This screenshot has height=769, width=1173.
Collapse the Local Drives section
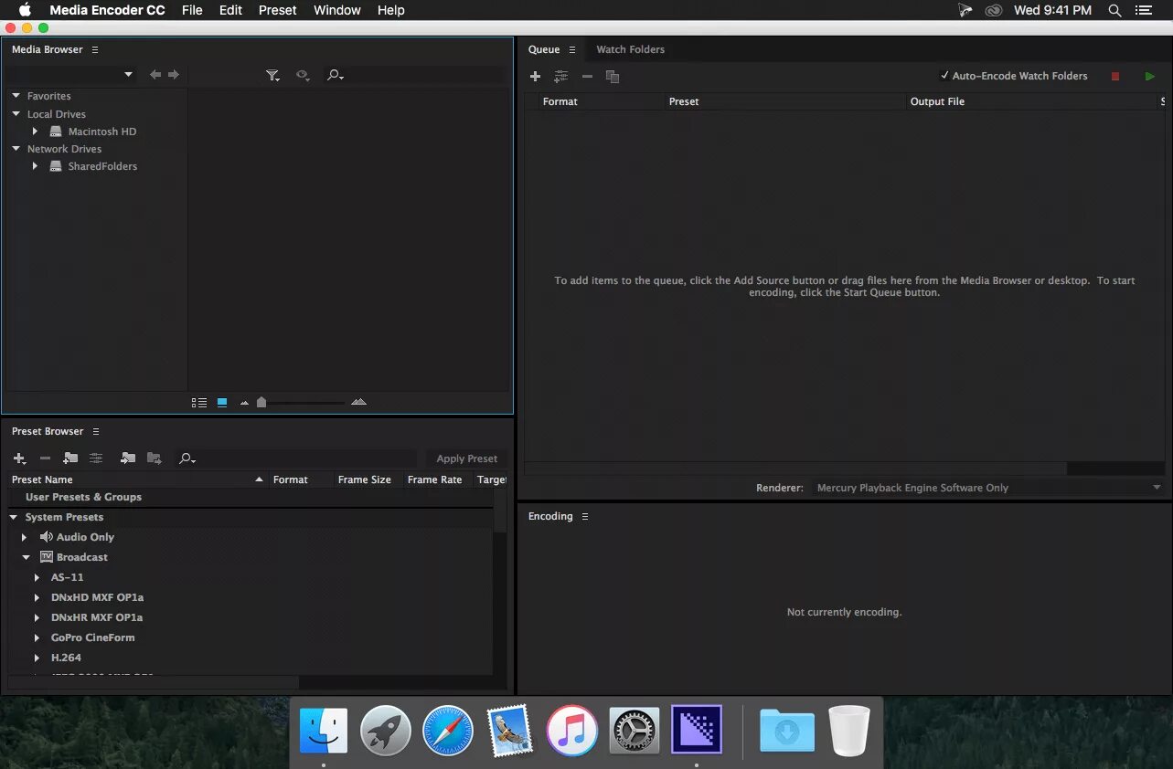click(x=16, y=114)
